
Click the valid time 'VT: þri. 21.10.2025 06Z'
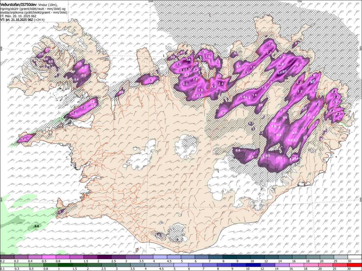[17, 20]
